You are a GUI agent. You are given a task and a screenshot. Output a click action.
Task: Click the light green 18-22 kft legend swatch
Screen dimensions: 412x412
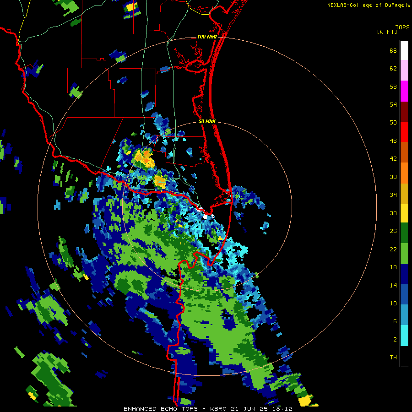404,254
